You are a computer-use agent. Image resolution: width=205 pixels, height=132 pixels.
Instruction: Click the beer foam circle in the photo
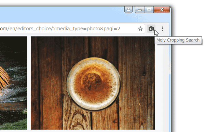coord(94,84)
